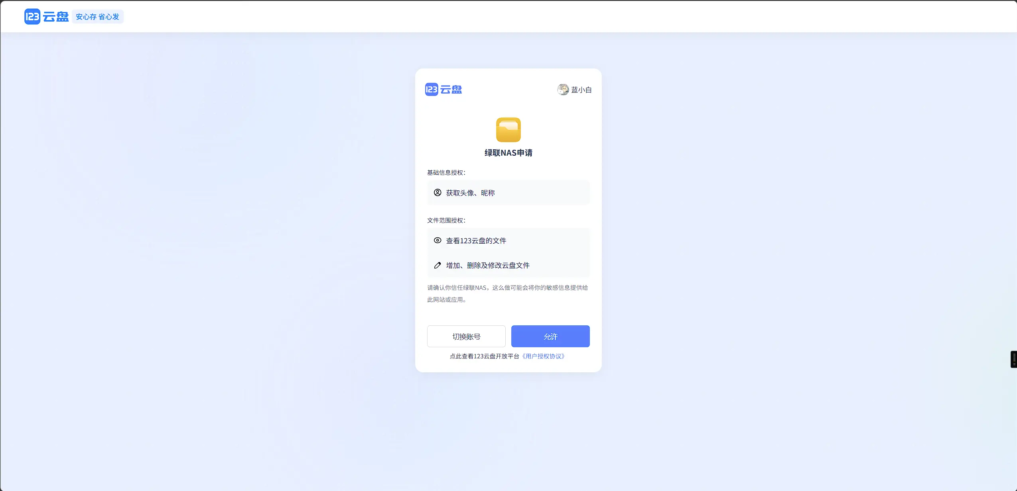The image size is (1017, 491).
Task: Click the yellow folder app icon
Action: point(508,130)
